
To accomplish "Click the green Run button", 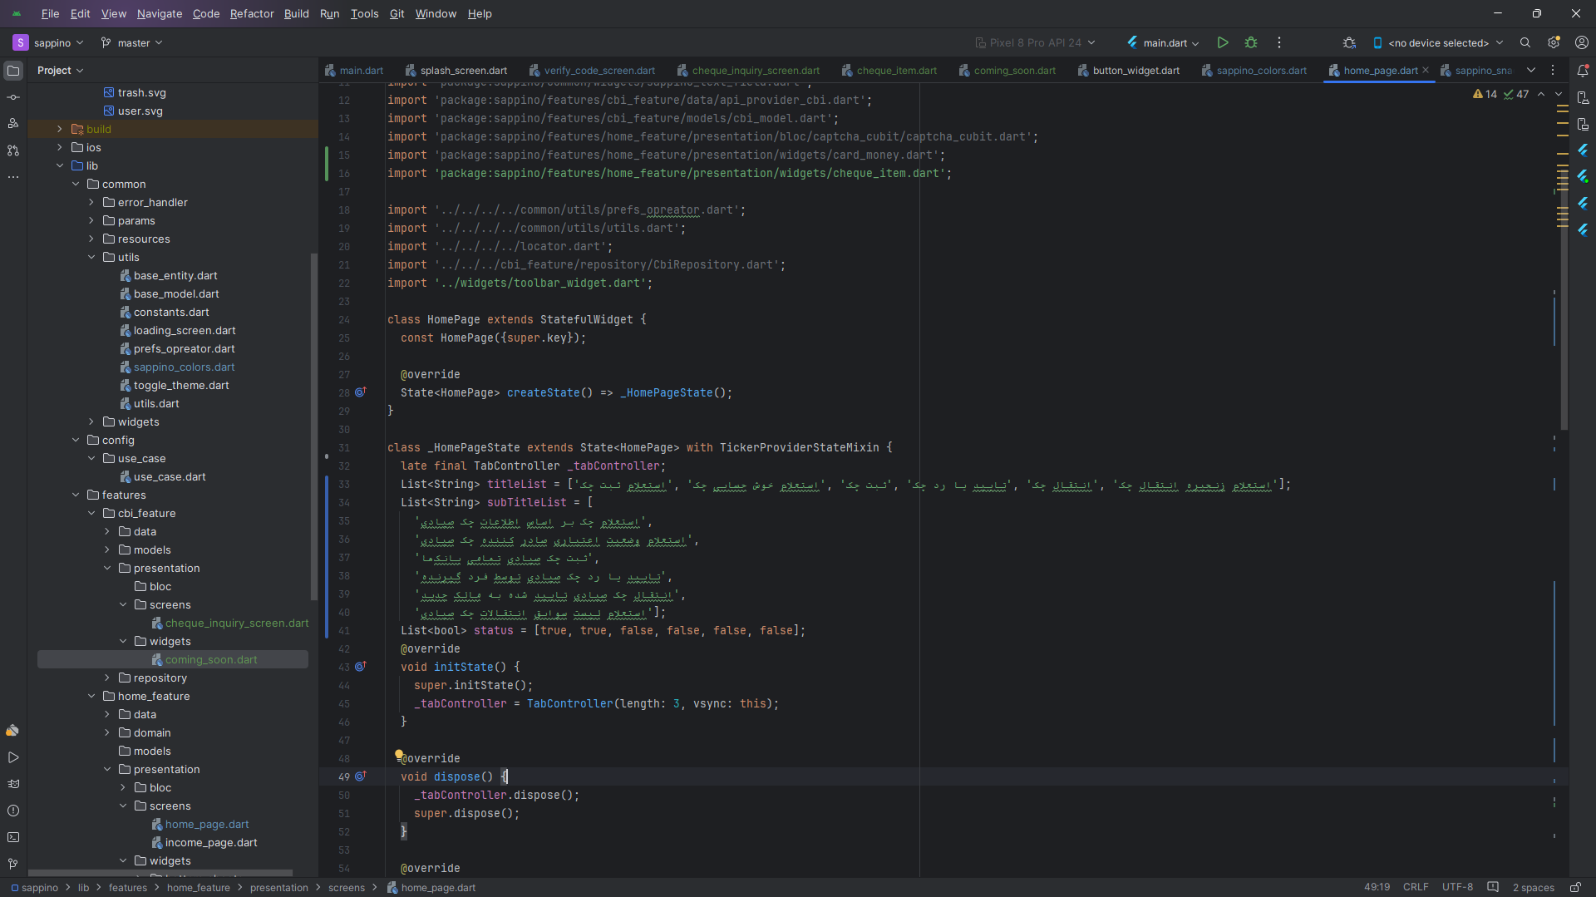I will pos(1222,42).
